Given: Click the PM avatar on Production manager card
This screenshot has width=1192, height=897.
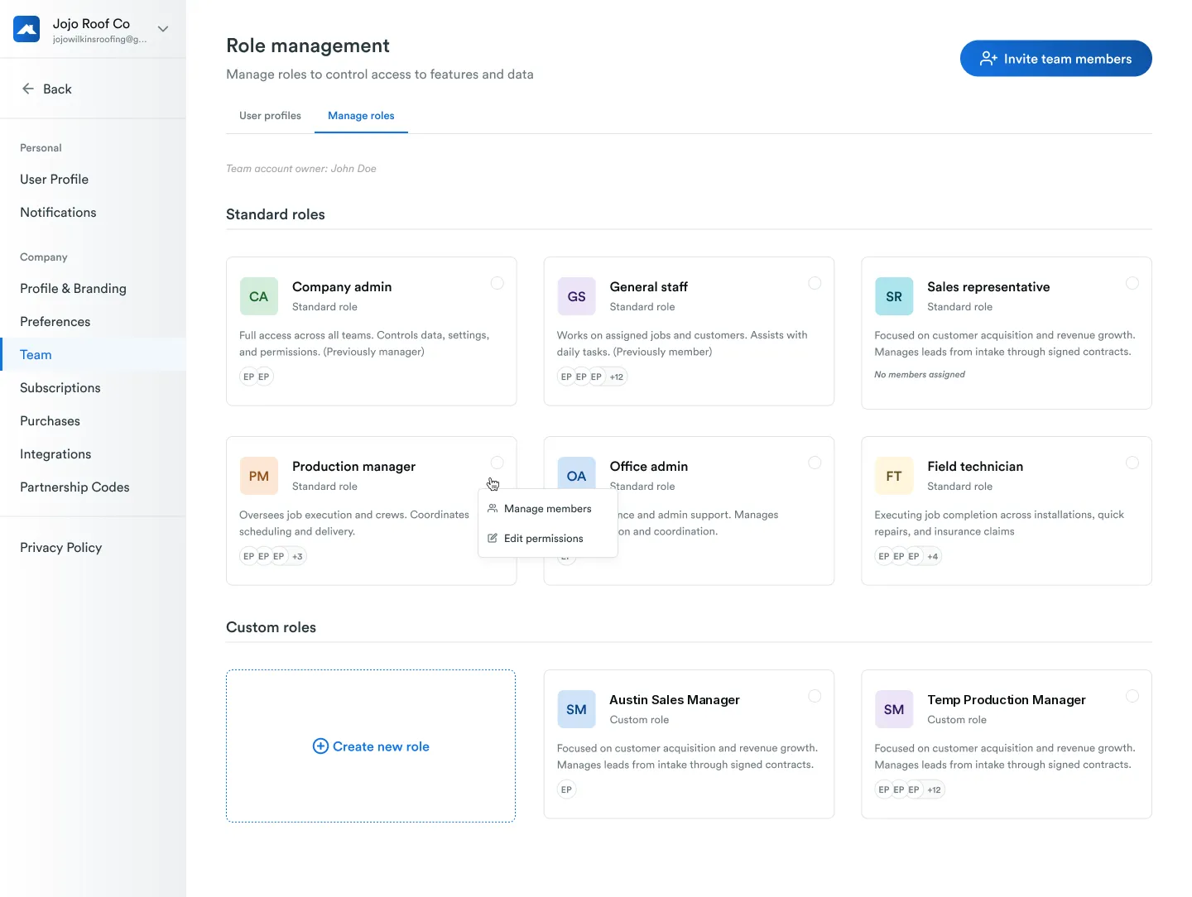Looking at the screenshot, I should click(258, 476).
